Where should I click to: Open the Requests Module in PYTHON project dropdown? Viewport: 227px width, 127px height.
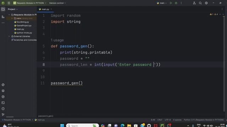tap(30, 3)
